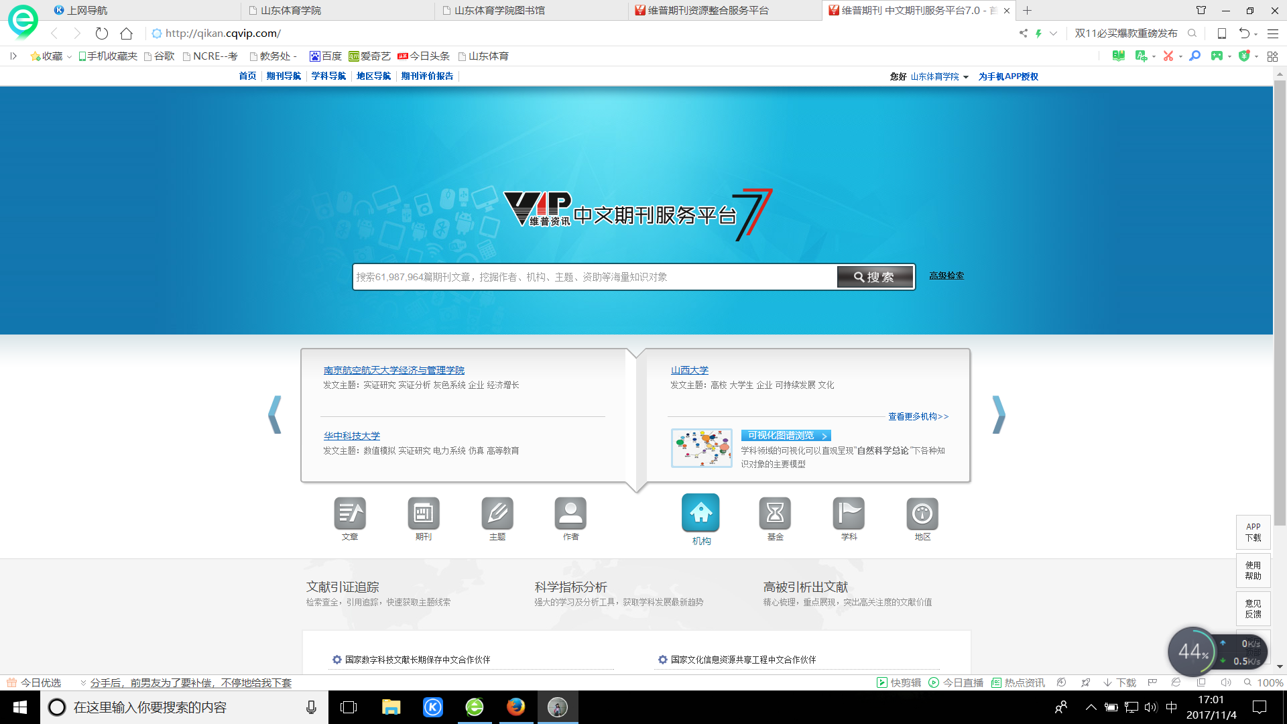Image resolution: width=1287 pixels, height=724 pixels.
Task: Focus the Windows taskbar search box
Action: pyautogui.click(x=184, y=707)
